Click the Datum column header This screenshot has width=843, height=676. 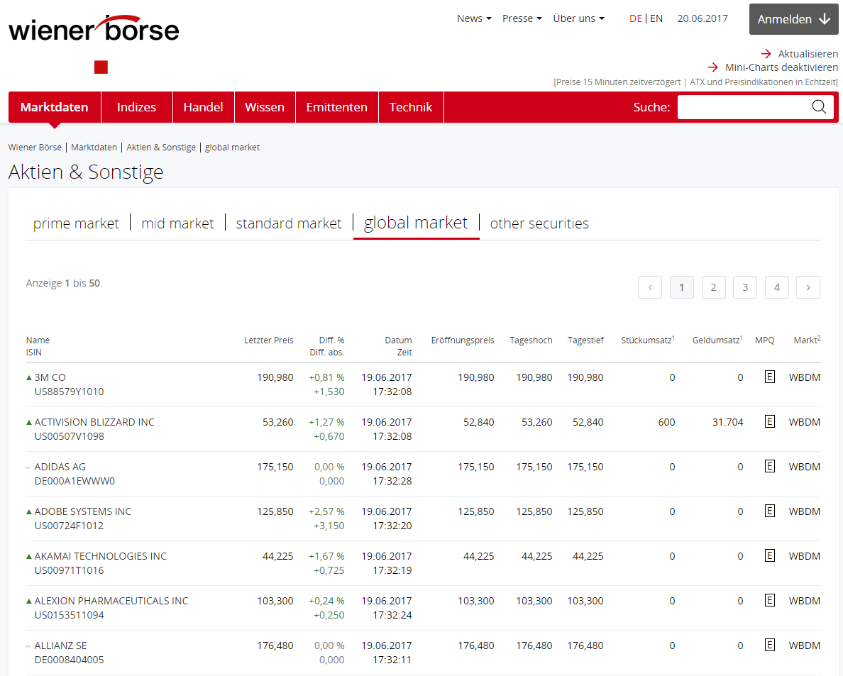coord(398,340)
